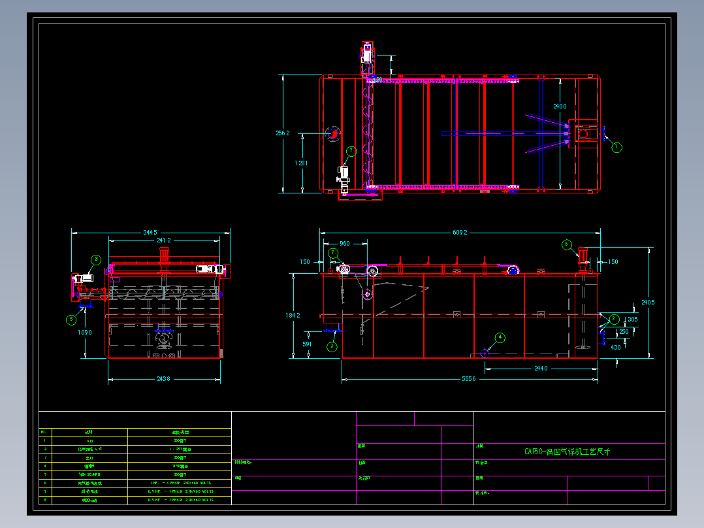
Task: Pick the 150 dimension near balloon 6
Action: tap(613, 261)
